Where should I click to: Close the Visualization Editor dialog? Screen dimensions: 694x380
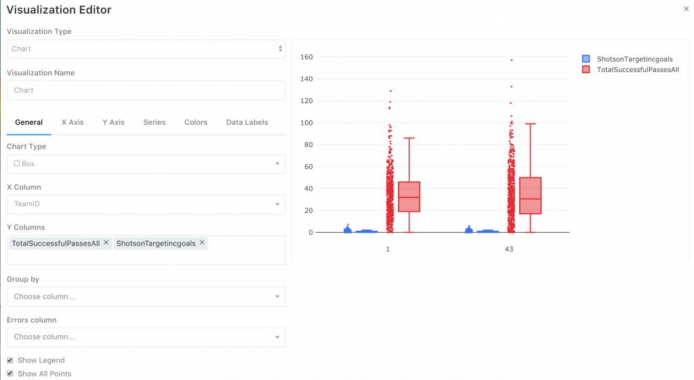[686, 9]
